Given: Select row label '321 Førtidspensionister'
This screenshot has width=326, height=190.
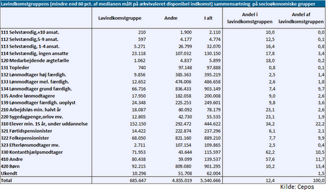Looking at the screenshot, I should 29,131.
